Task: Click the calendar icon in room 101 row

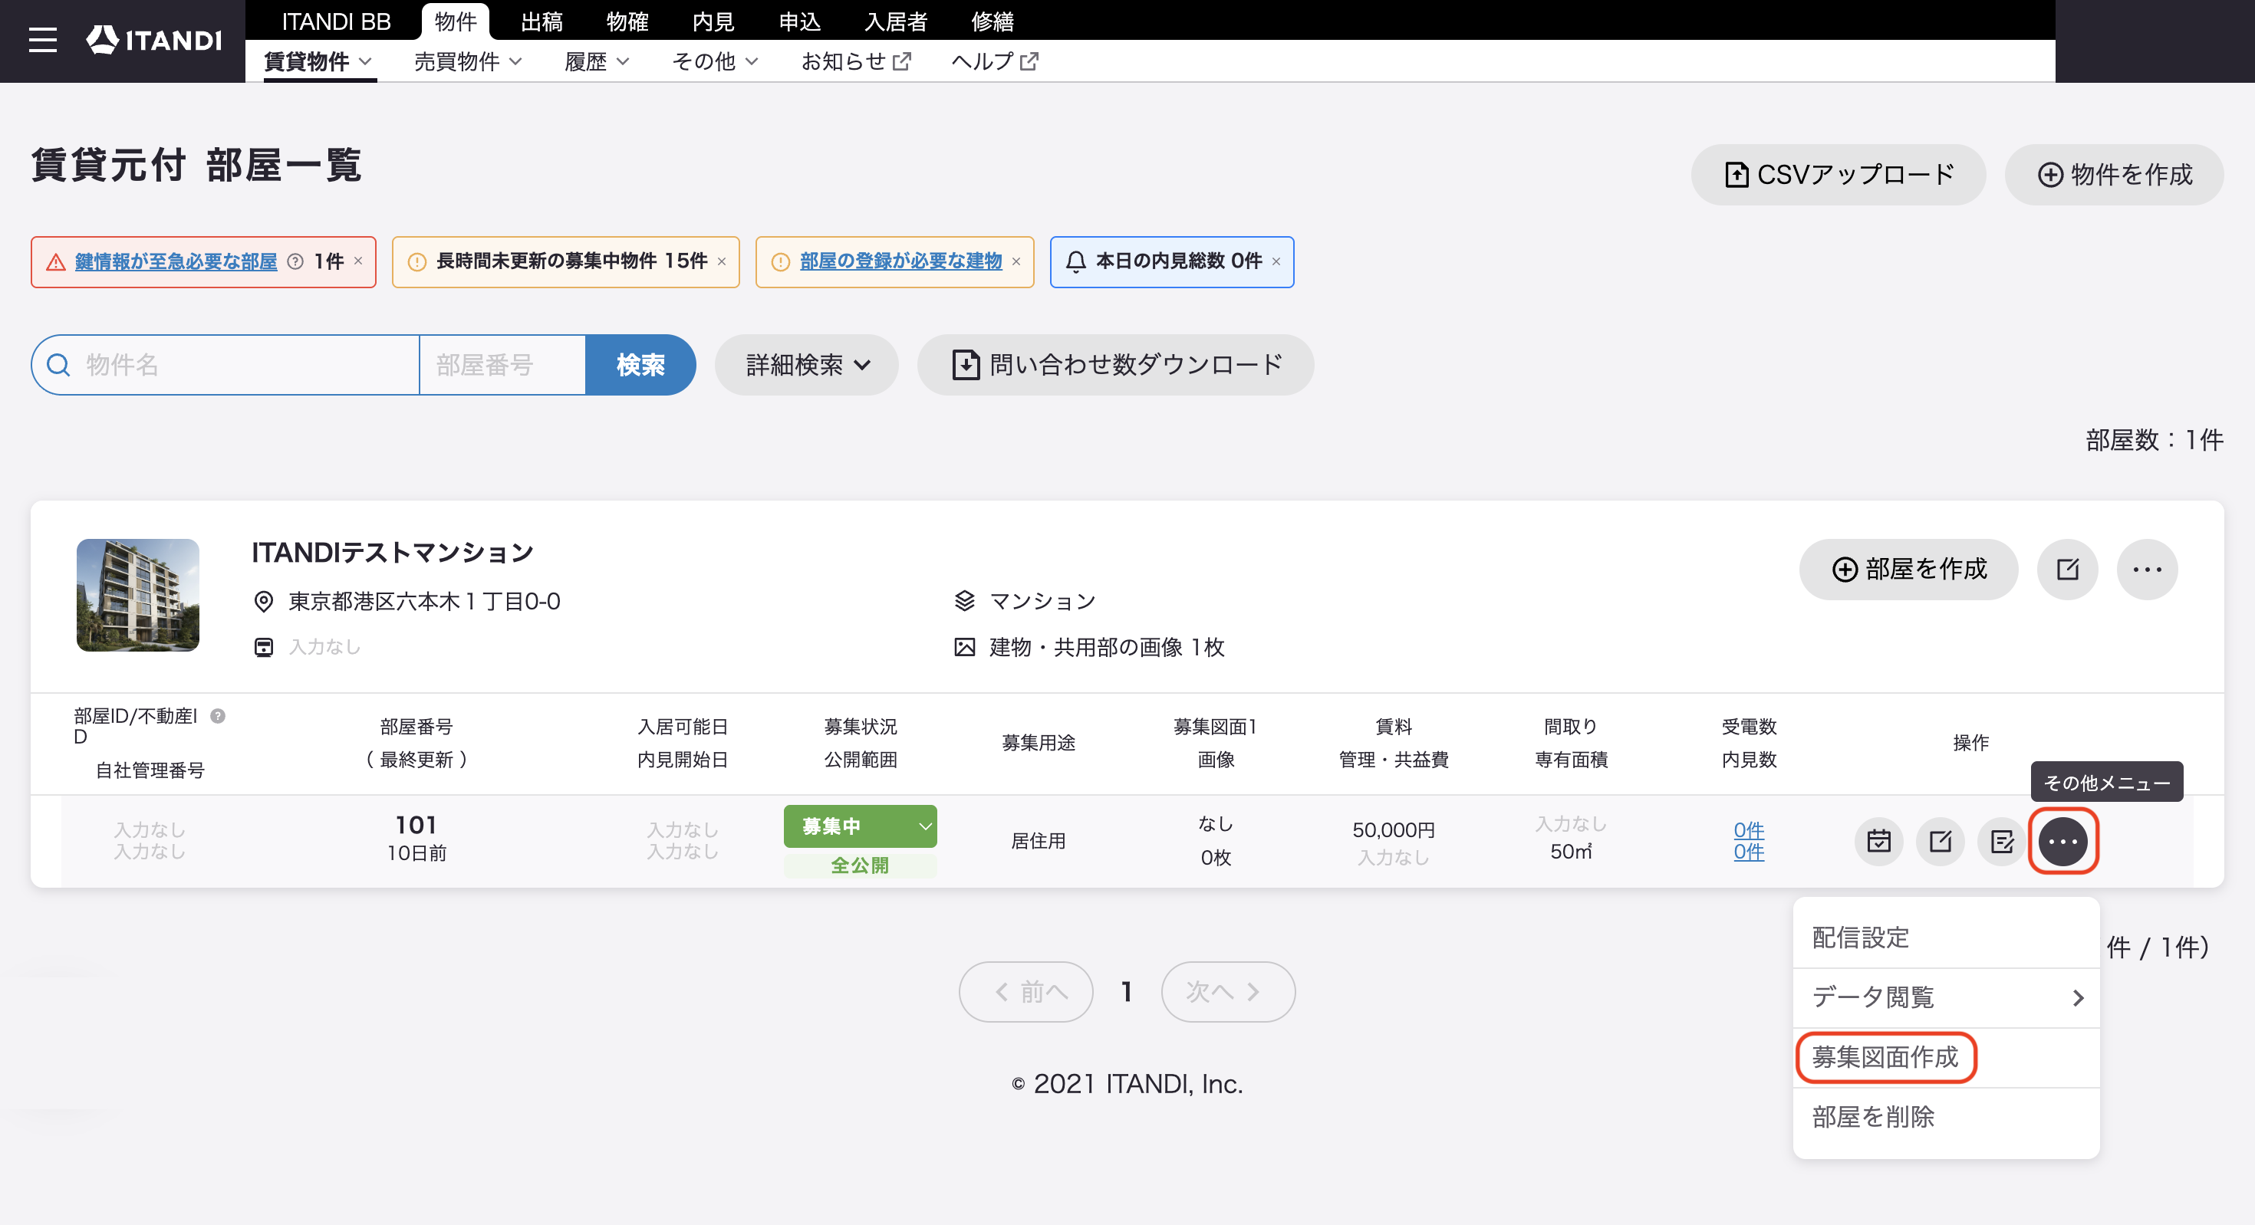Action: click(x=1878, y=841)
